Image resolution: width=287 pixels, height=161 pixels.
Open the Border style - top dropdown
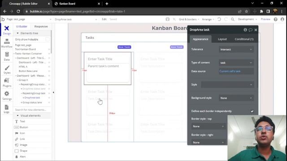pyautogui.click(x=208, y=126)
